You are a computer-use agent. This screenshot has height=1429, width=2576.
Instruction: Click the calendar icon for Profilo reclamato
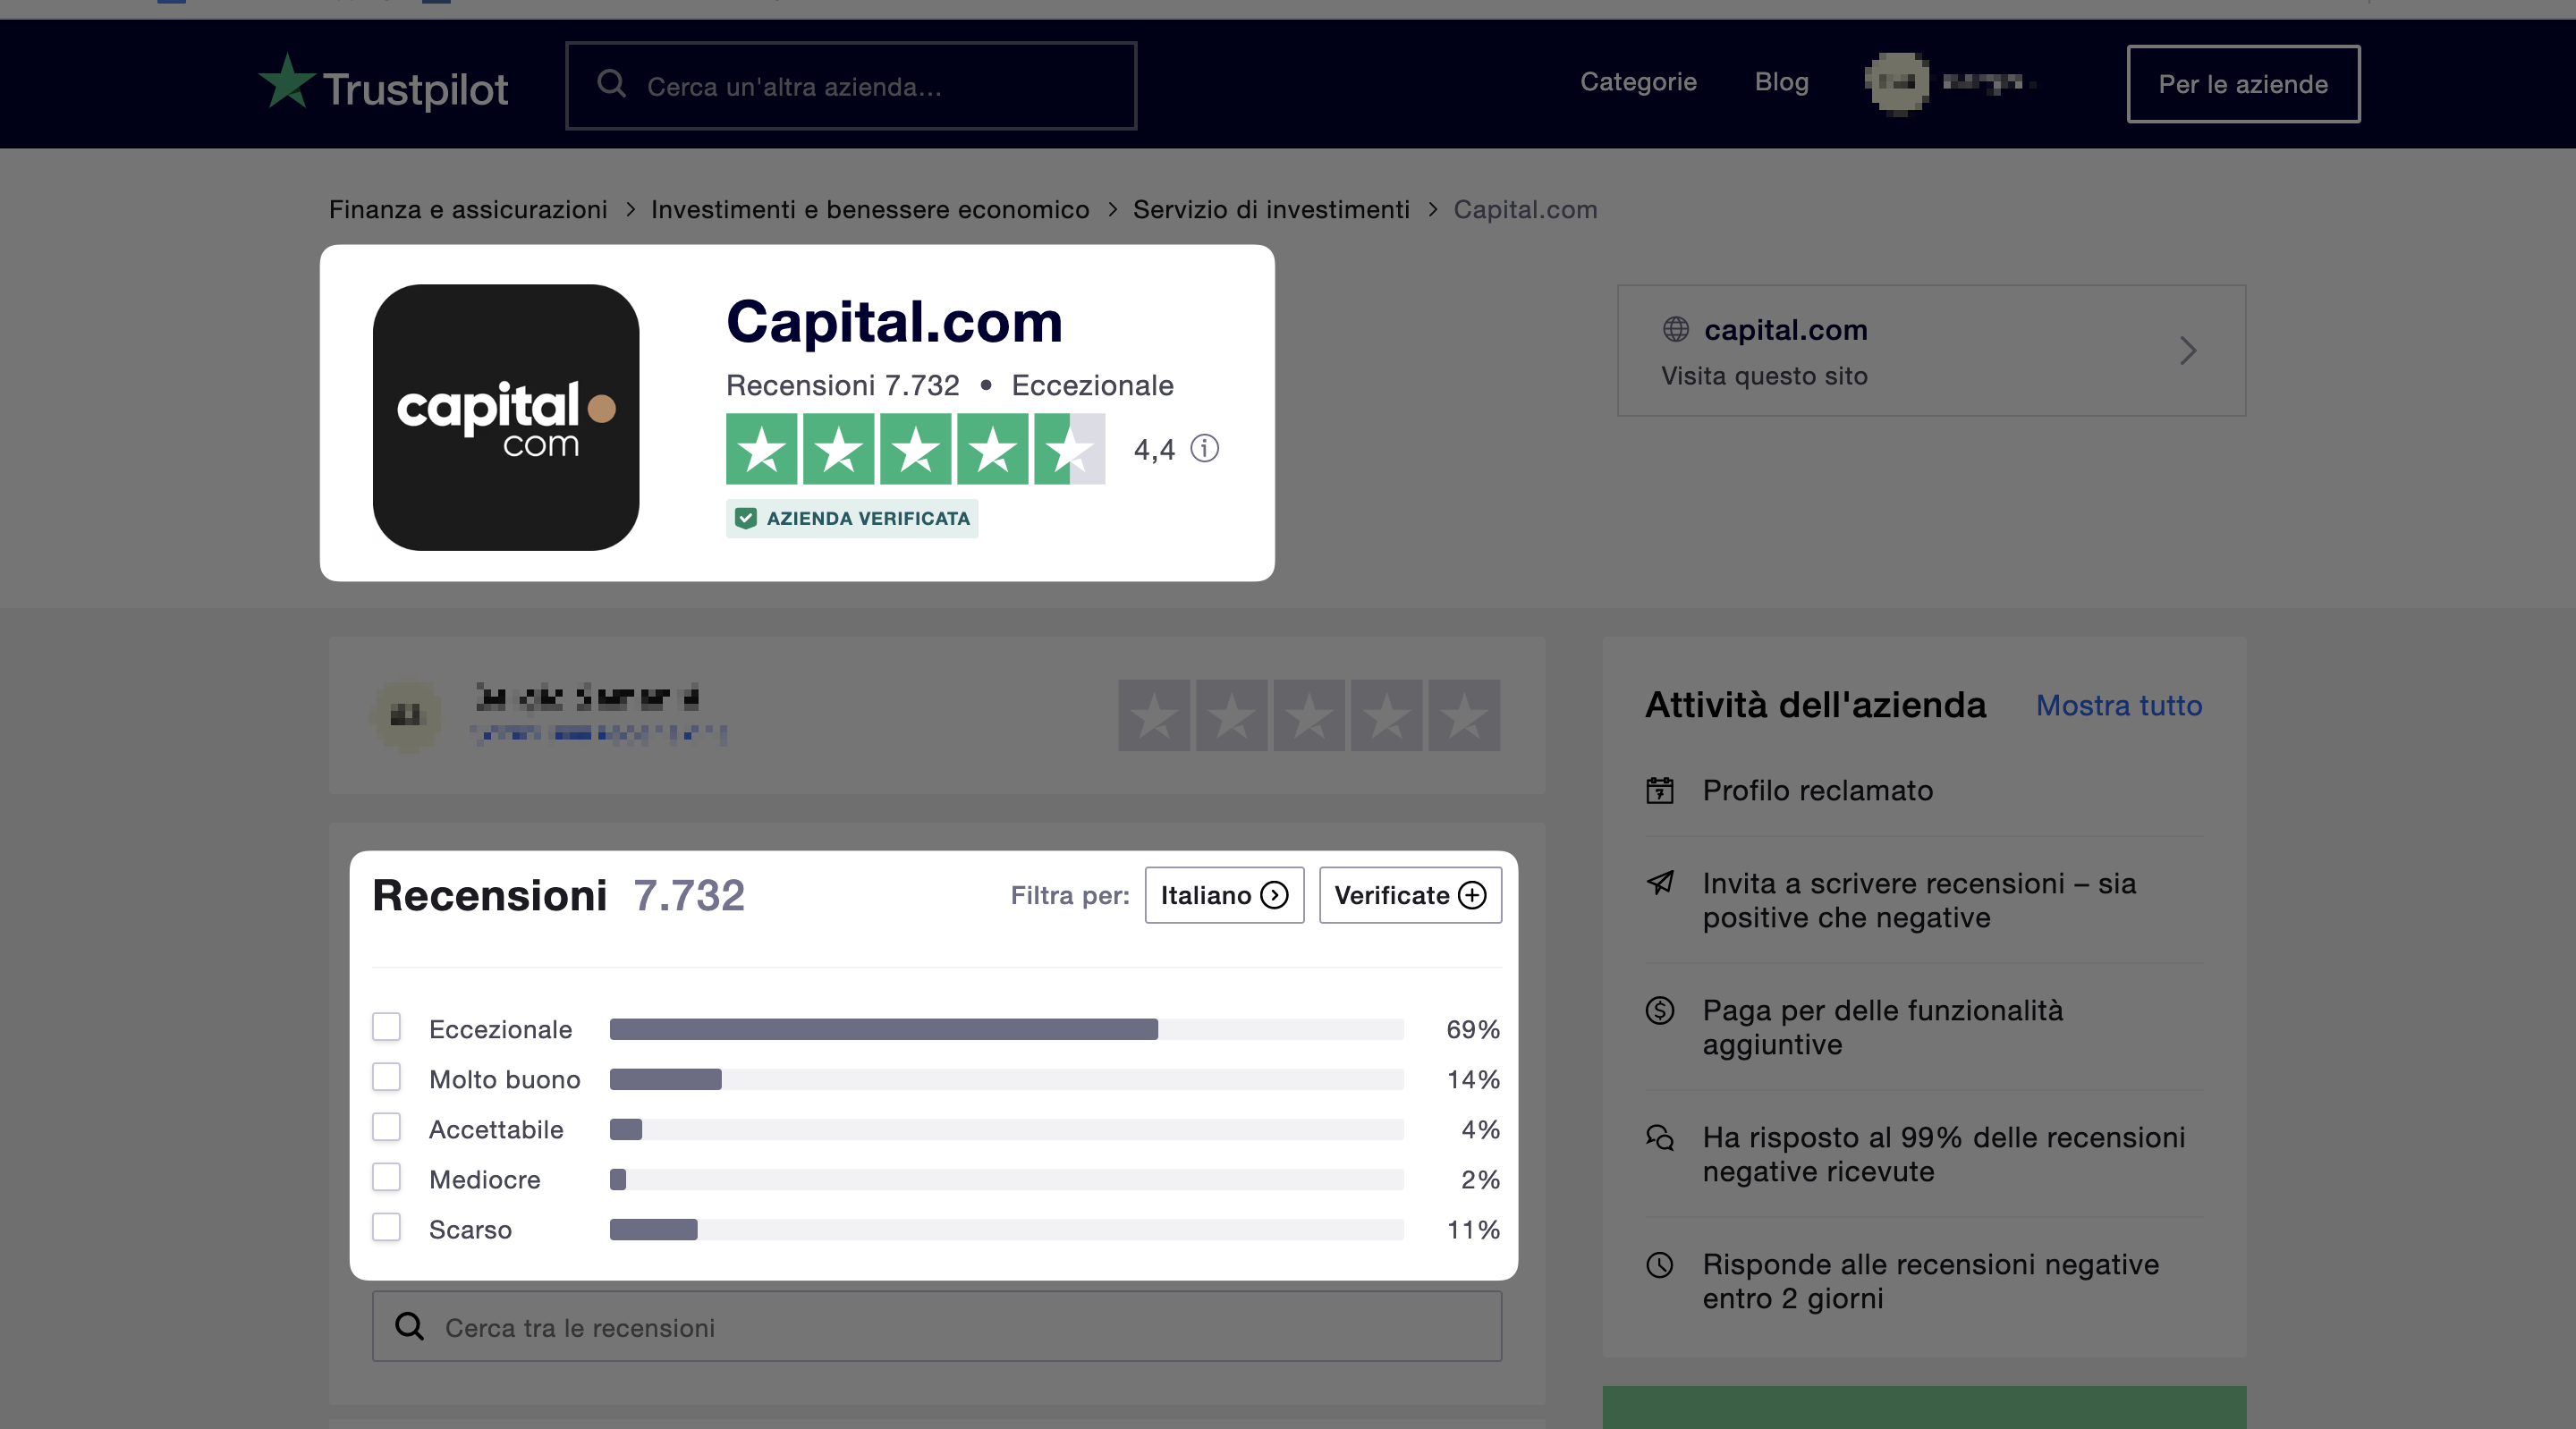click(1659, 790)
